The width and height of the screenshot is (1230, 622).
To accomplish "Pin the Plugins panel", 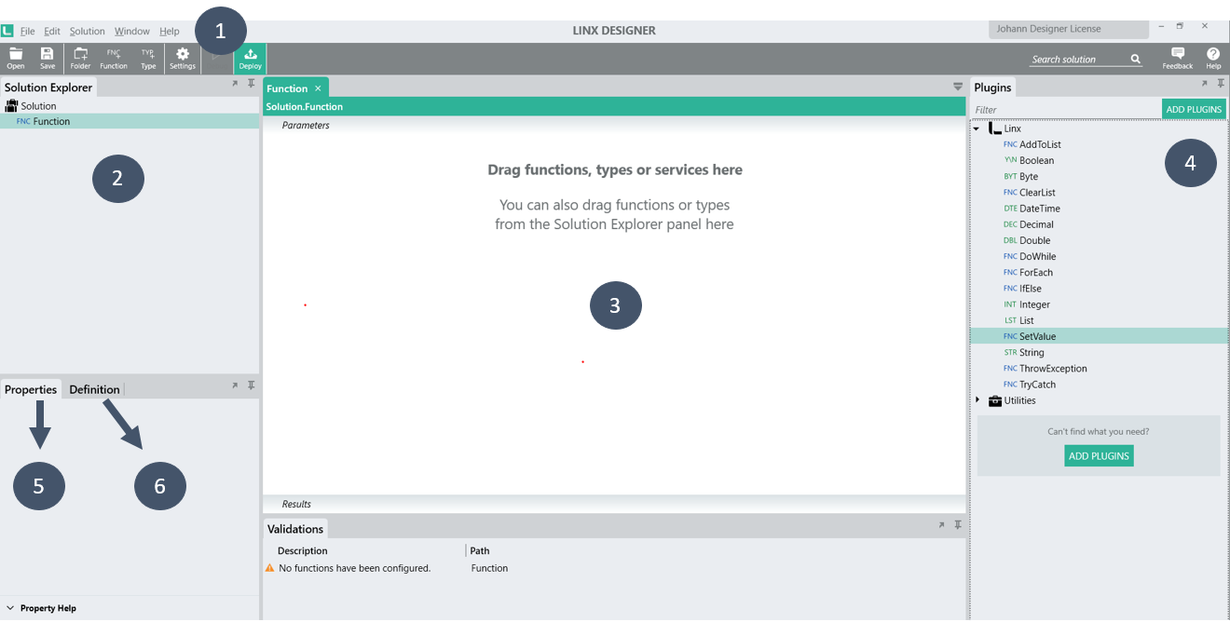I will pos(1221,84).
